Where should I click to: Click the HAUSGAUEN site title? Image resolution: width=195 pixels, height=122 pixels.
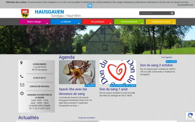point(49,12)
